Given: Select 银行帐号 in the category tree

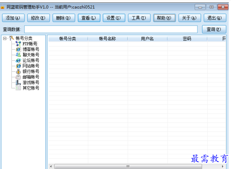Looking at the screenshot, I should coord(31,71).
